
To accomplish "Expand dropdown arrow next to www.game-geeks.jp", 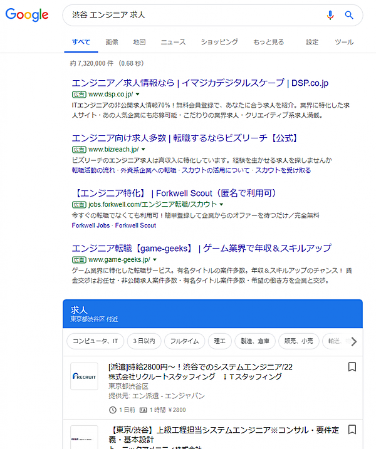I will (155, 259).
